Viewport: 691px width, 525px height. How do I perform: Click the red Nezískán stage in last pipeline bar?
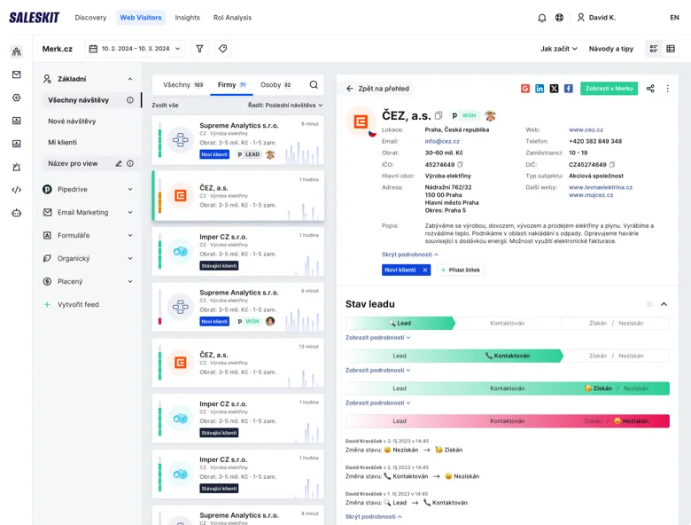(x=631, y=421)
